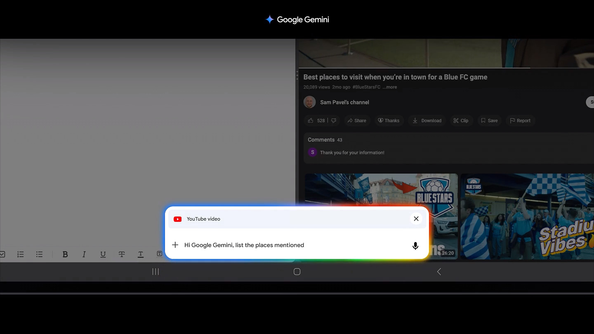Click the Gemini prompt text field
594x334 pixels.
(x=289, y=245)
